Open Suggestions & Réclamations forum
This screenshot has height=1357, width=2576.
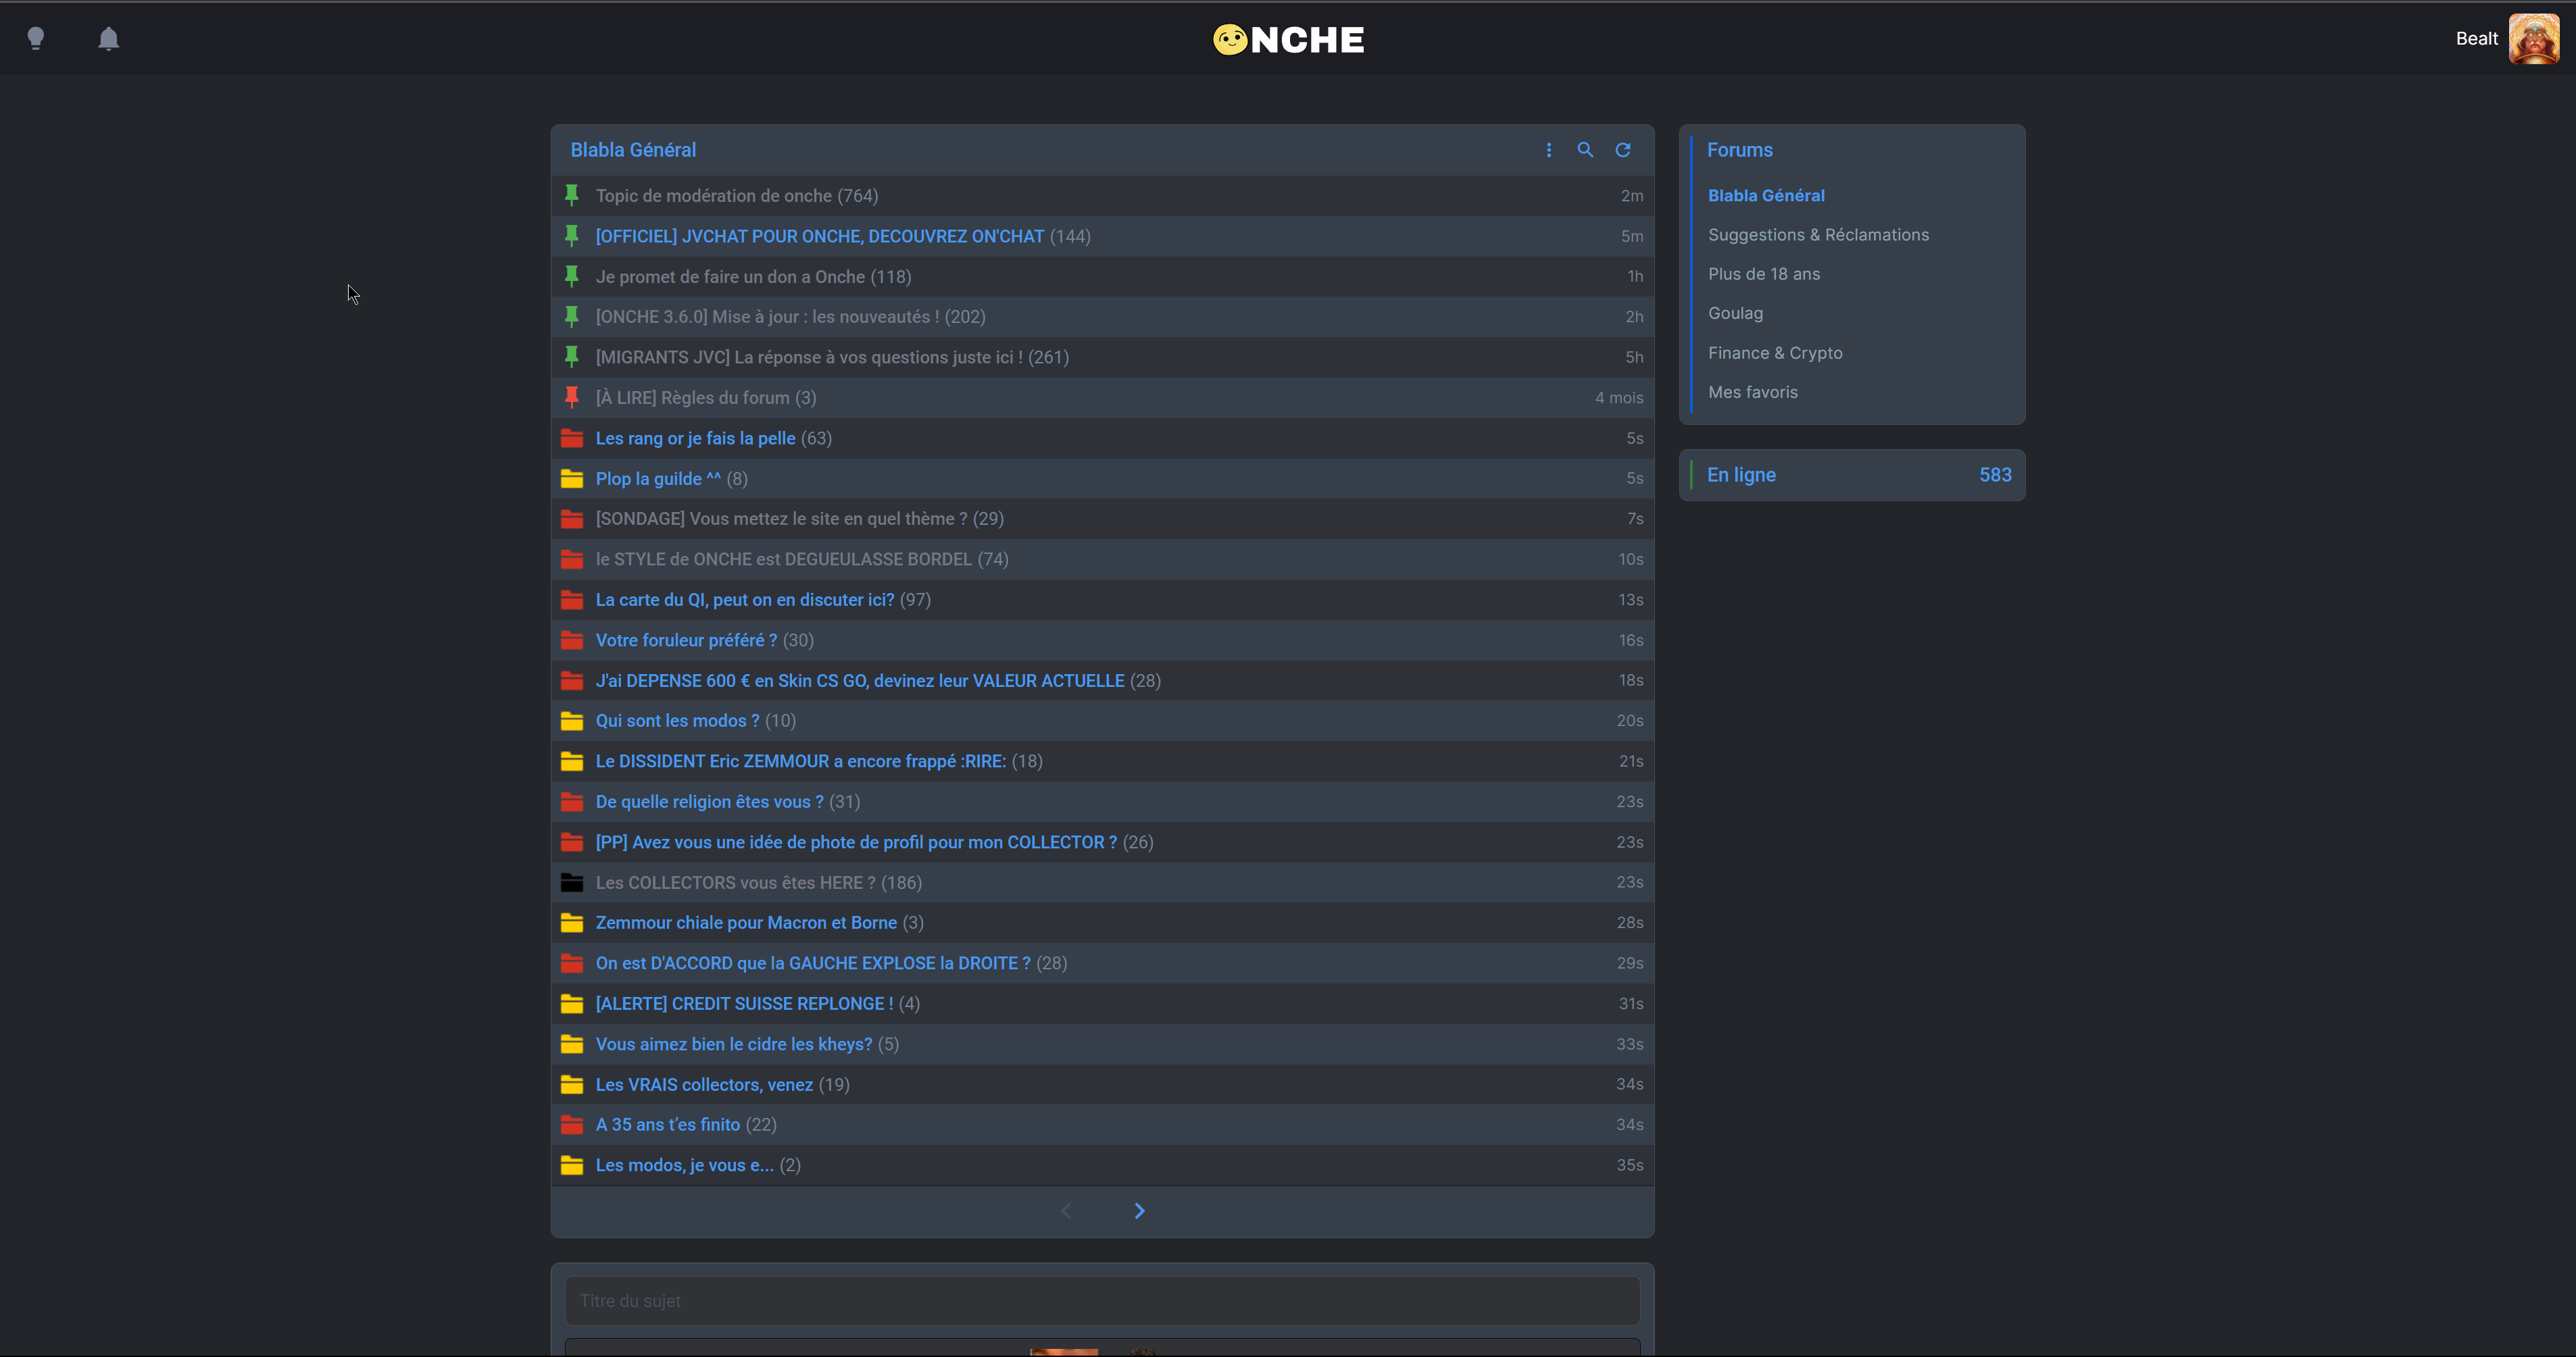point(1818,235)
